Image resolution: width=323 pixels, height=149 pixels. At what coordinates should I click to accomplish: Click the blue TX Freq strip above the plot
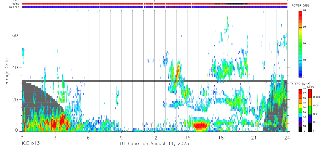[155, 7]
